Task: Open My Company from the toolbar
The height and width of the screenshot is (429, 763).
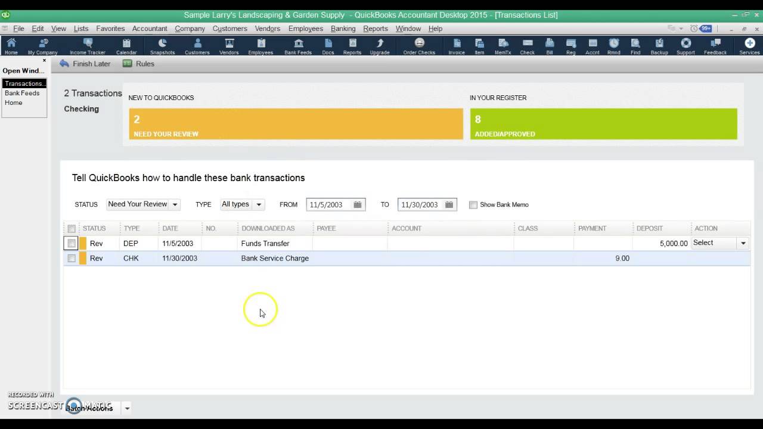Action: pyautogui.click(x=43, y=46)
